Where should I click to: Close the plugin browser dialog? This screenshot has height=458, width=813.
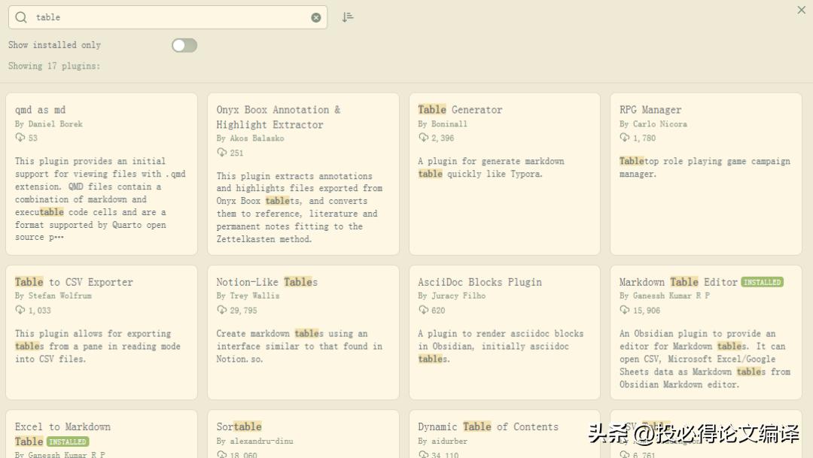[801, 10]
